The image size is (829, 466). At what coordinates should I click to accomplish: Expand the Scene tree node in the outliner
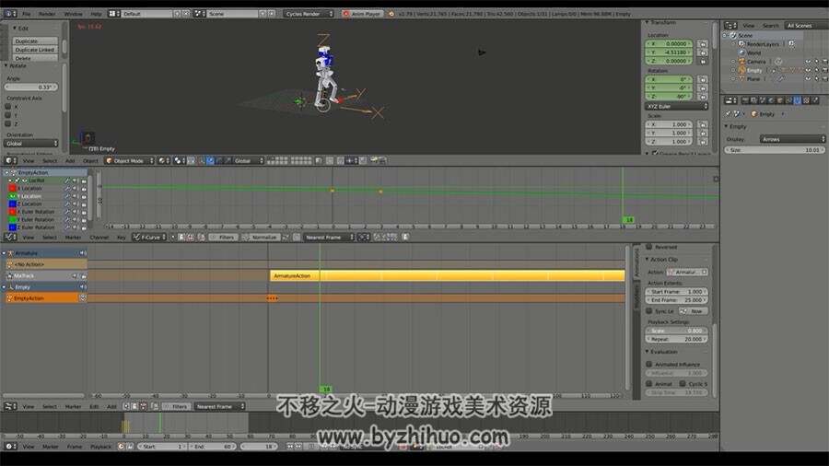[x=726, y=35]
